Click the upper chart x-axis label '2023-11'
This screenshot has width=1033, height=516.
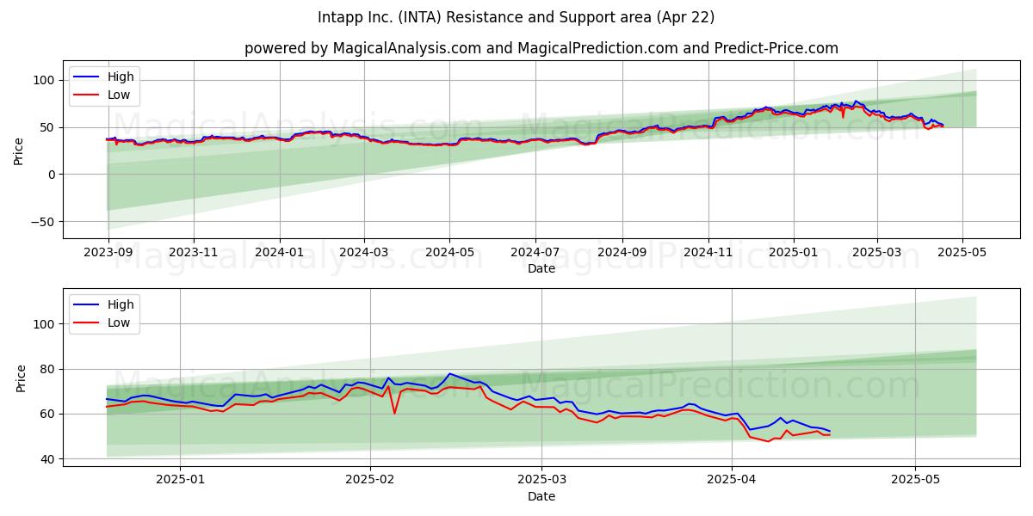point(193,253)
